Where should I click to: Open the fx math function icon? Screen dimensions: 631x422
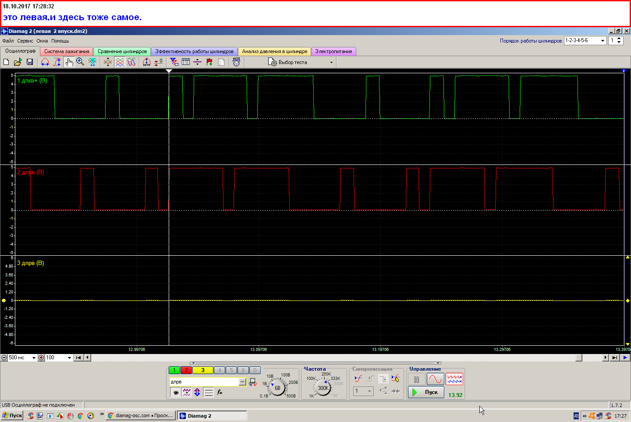tap(220, 392)
